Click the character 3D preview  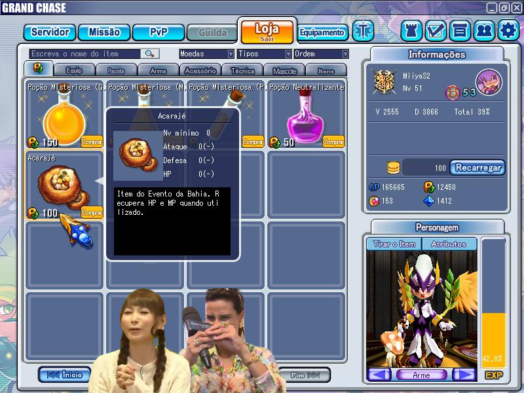[x=422, y=309]
